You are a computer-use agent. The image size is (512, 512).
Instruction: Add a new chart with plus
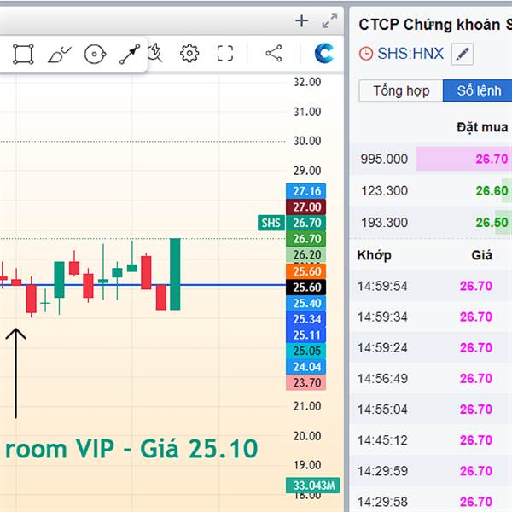click(302, 20)
